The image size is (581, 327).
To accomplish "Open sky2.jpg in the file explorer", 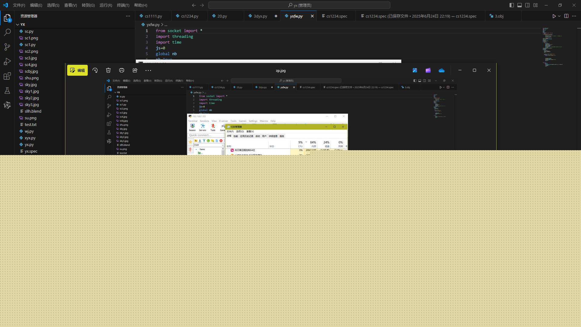I will [x=32, y=98].
